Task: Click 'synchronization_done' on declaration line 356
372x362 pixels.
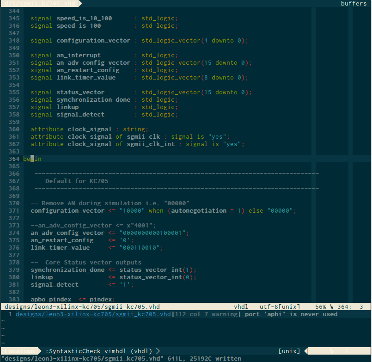Action: (93, 100)
